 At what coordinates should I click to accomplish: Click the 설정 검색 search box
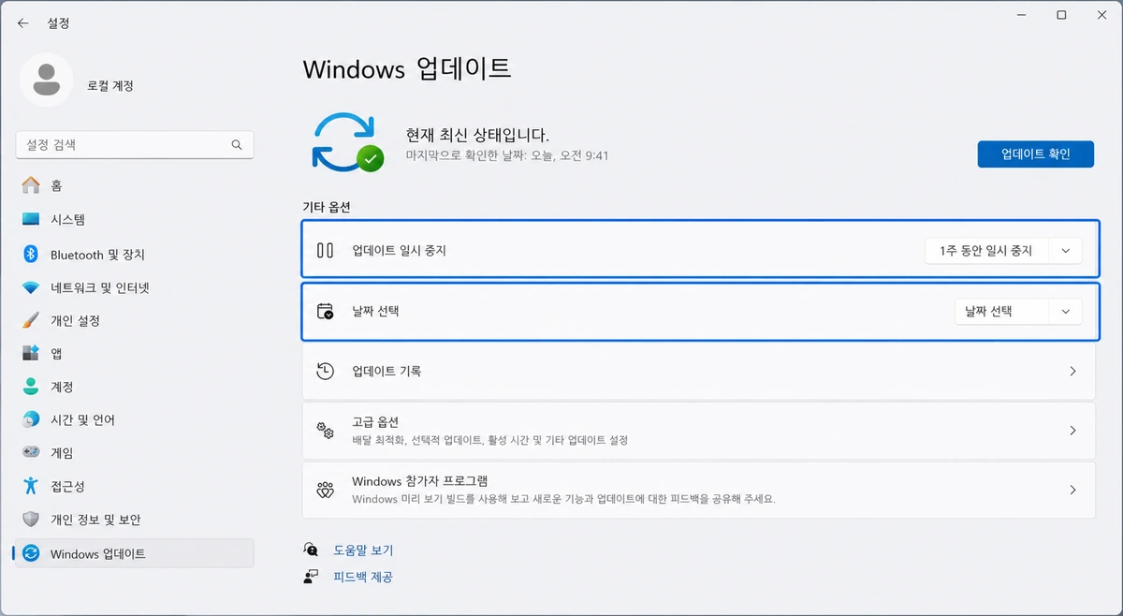134,145
